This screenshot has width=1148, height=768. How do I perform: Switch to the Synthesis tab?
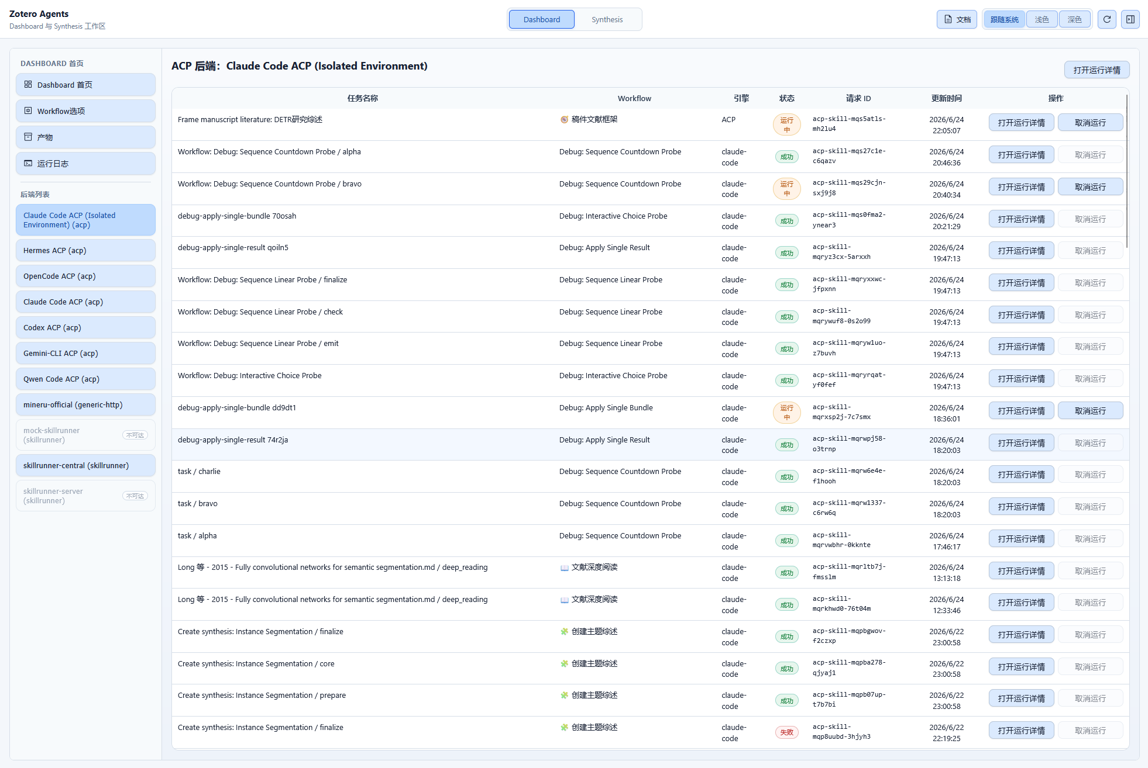607,19
